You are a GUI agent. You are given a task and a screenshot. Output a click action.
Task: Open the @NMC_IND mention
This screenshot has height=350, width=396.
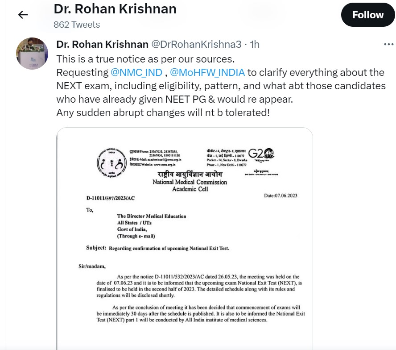click(136, 72)
